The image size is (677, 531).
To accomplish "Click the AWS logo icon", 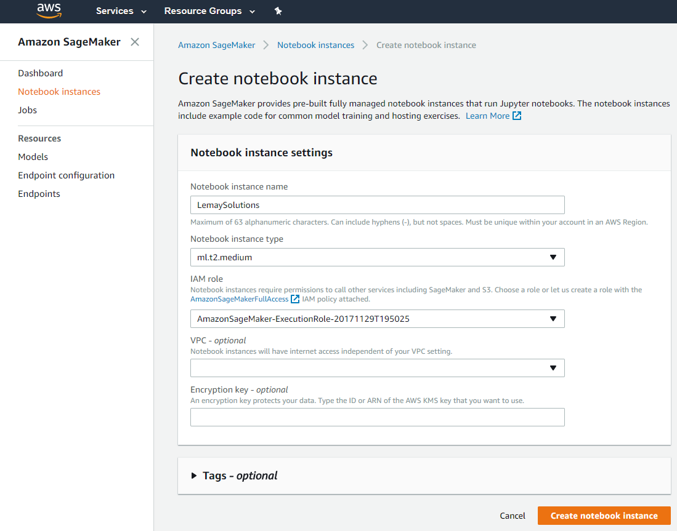I will [x=49, y=10].
